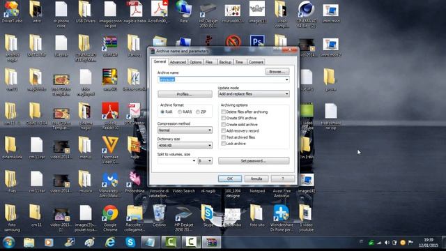The height and width of the screenshot is (251, 446).
Task: Tick Test archived files
Action: pos(238,137)
